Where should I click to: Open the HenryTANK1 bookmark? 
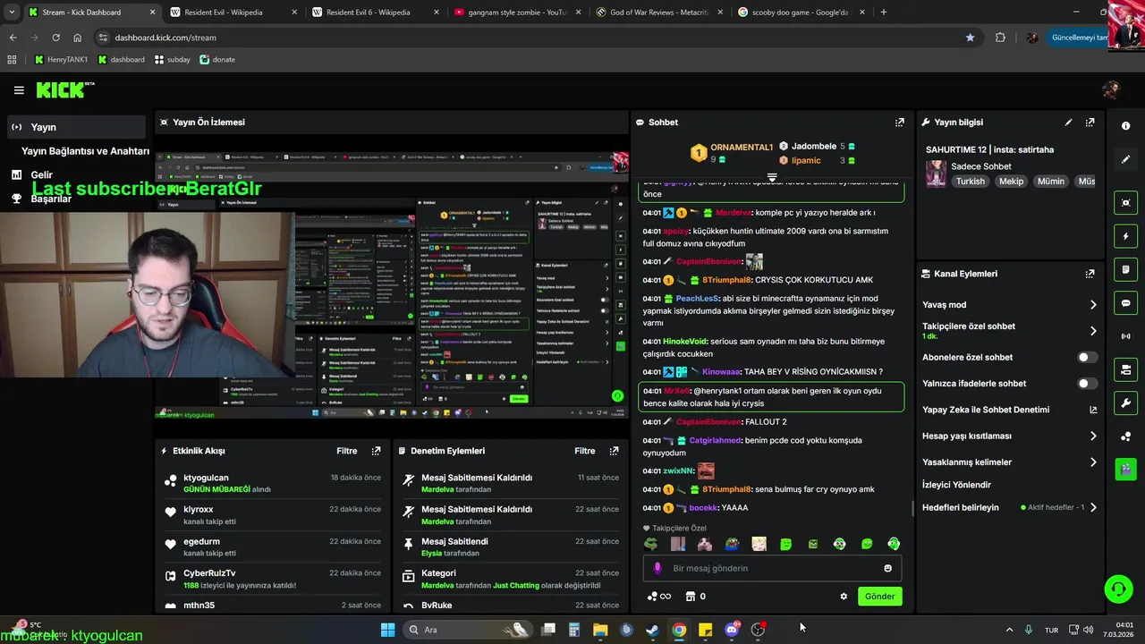[x=62, y=60]
